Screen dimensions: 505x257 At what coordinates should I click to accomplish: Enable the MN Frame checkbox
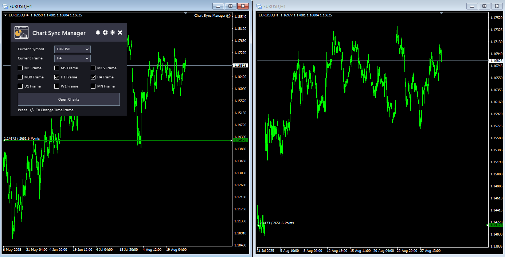pos(93,86)
